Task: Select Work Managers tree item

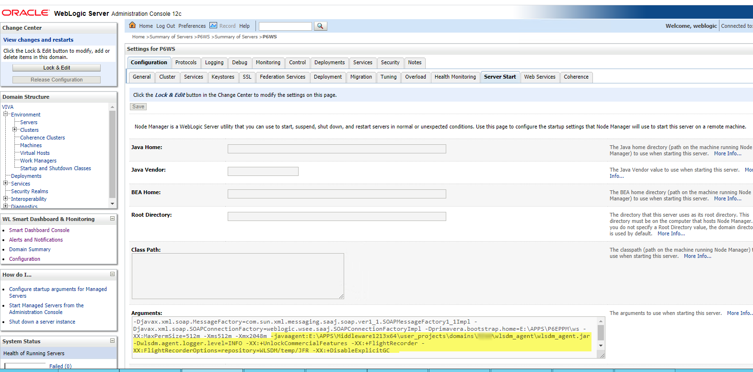Action: pos(38,161)
